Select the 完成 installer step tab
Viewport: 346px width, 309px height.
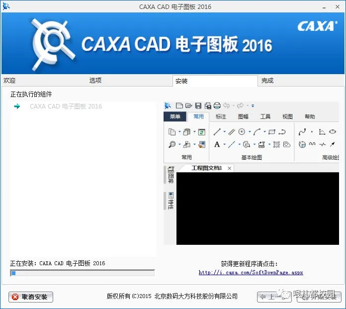267,81
